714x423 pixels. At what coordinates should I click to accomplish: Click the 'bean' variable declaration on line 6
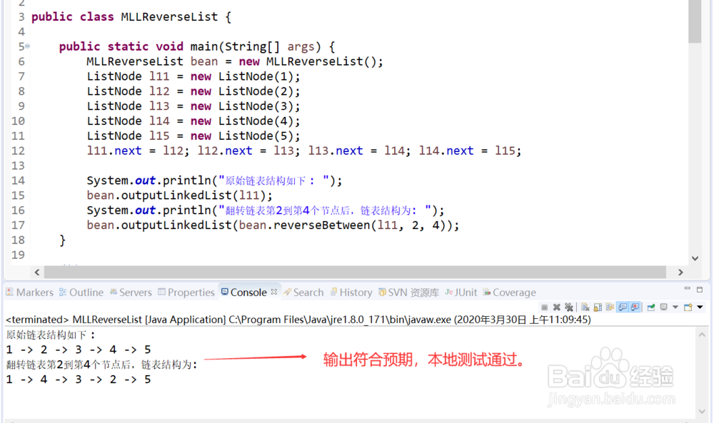(203, 61)
